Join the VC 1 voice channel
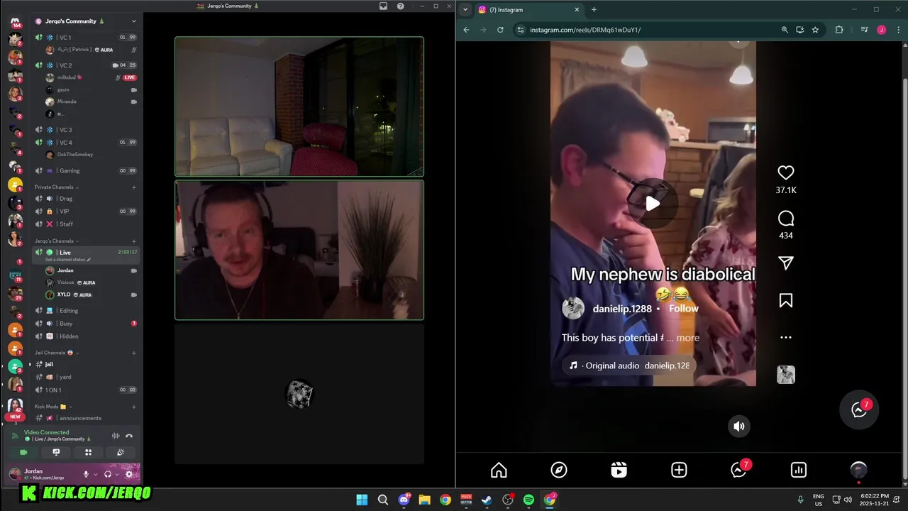 [86, 37]
